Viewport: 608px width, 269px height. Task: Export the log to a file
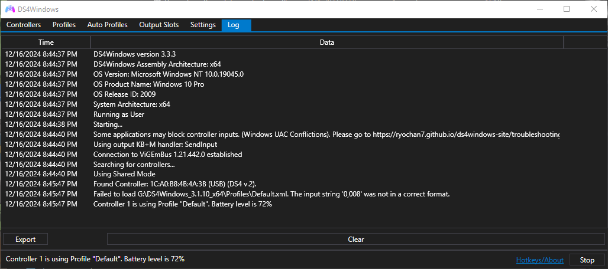[x=25, y=240]
